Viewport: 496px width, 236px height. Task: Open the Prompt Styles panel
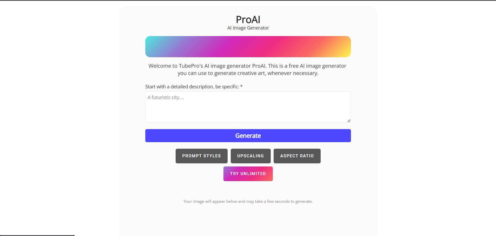click(x=201, y=156)
